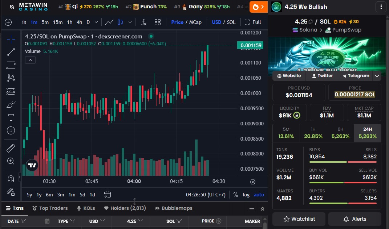
Task: Open the trending fire icon button
Action: pos(259,7)
